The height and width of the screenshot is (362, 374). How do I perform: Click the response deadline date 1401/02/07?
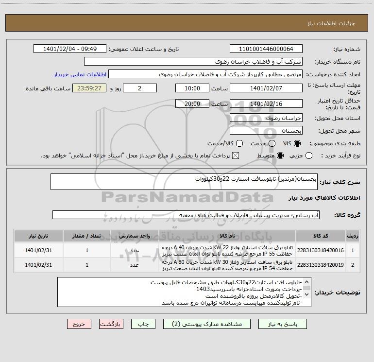tap(266, 88)
